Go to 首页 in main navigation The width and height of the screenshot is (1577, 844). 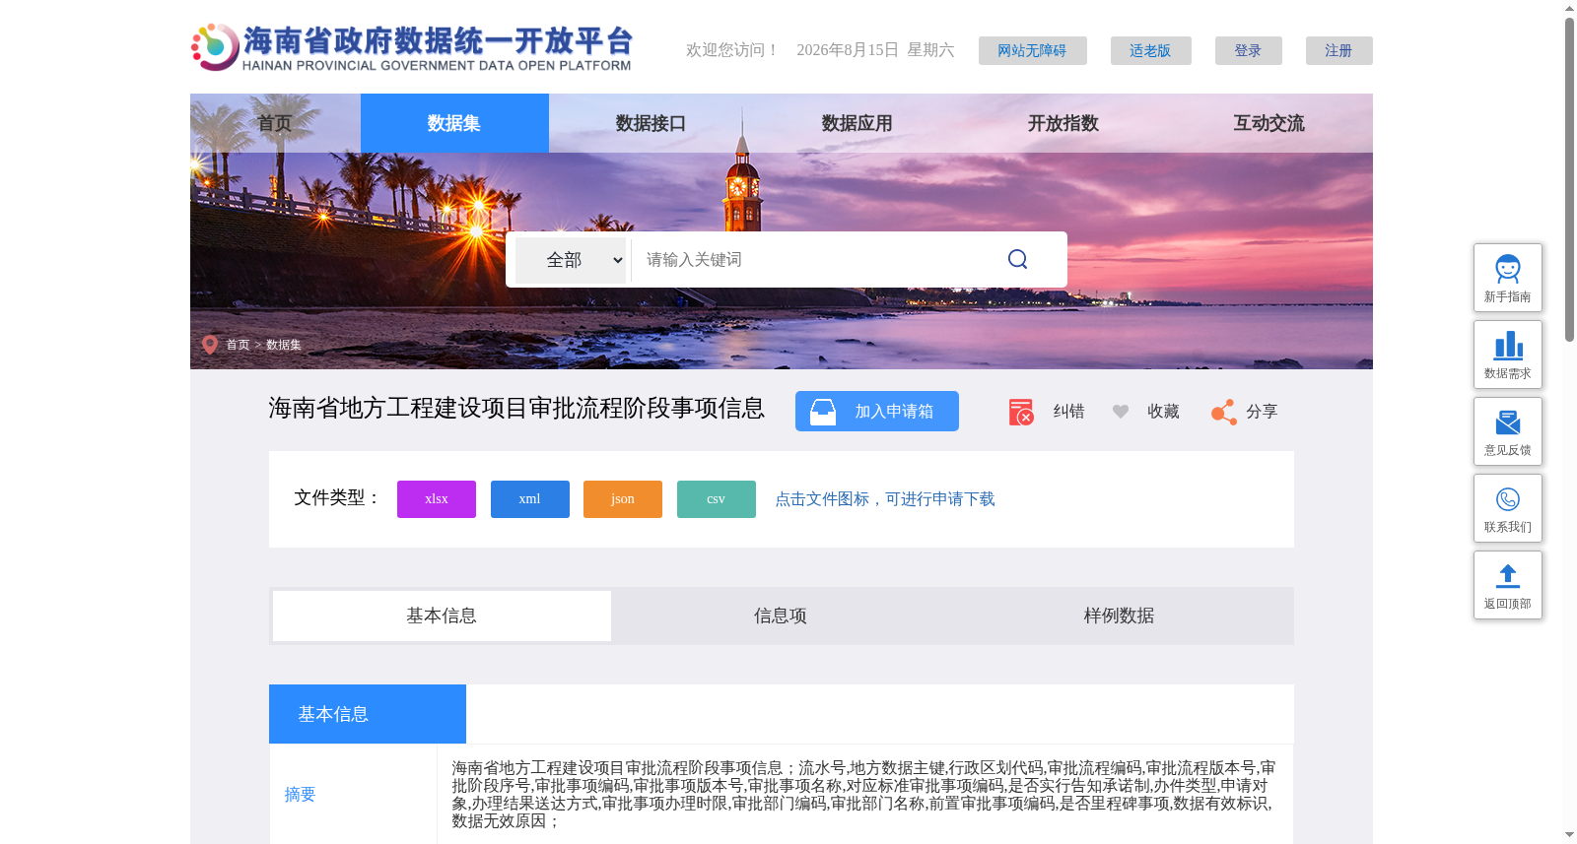pyautogui.click(x=275, y=123)
